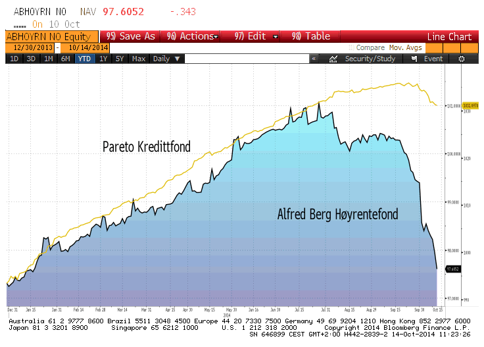Click the Copyright 2014 Bloomberg Finance L.P. text
Screen dimensions: 484x347
click(397, 327)
